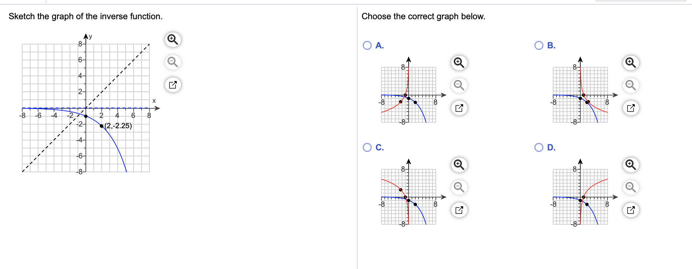Select answer choice A radio button
The width and height of the screenshot is (692, 269).
pos(367,45)
